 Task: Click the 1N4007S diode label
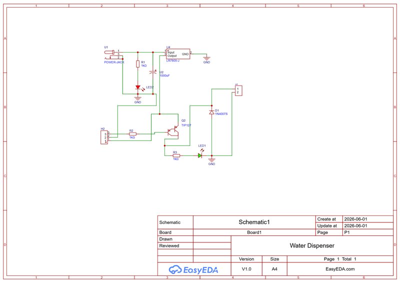[x=221, y=114]
